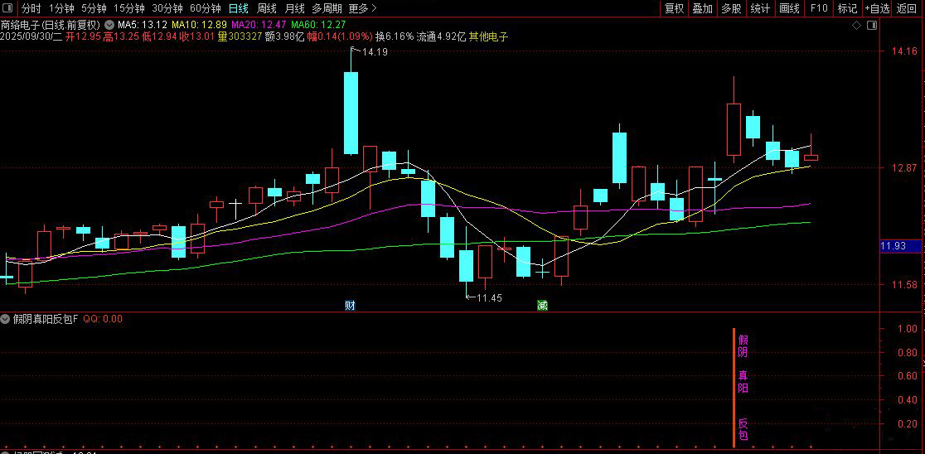The image size is (925, 454).
Task: Click the 返回 back button
Action: point(907,9)
